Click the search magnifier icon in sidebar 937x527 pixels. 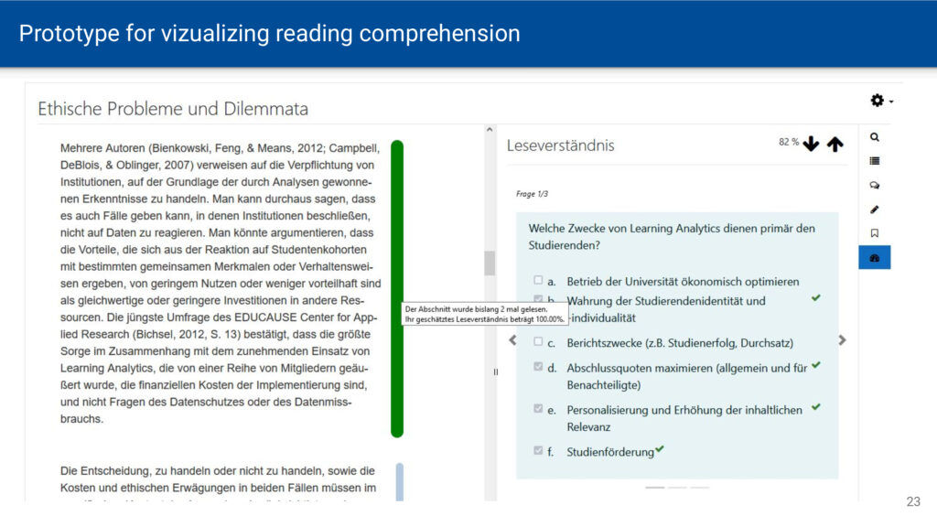click(875, 137)
